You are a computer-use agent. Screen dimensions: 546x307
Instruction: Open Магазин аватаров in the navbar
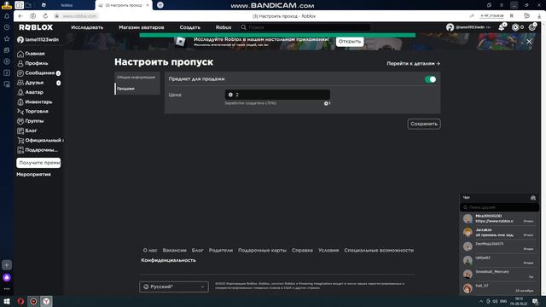142,27
